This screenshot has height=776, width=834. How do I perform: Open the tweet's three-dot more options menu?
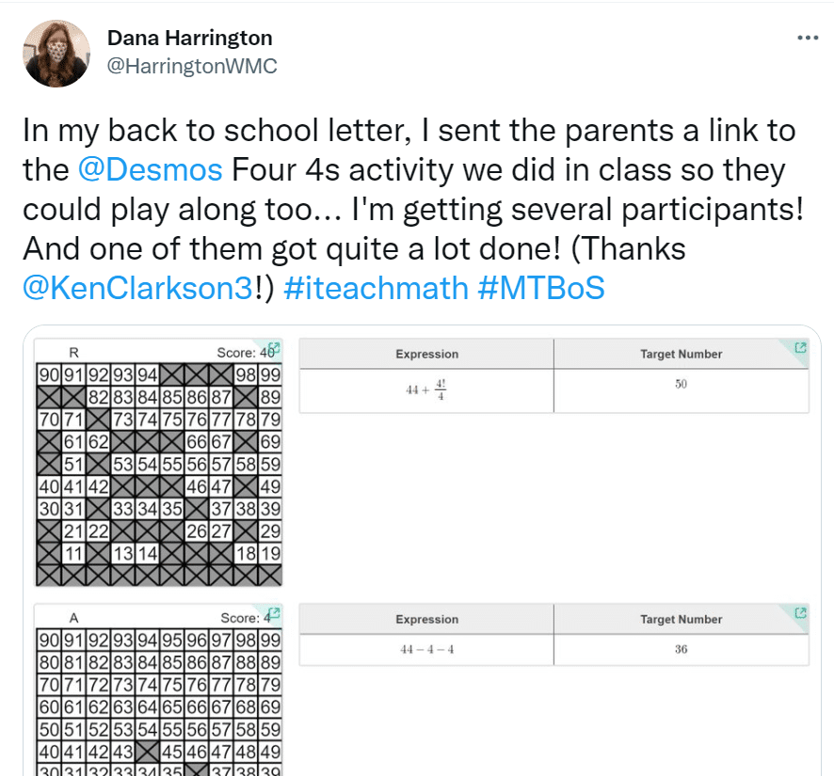(x=808, y=38)
